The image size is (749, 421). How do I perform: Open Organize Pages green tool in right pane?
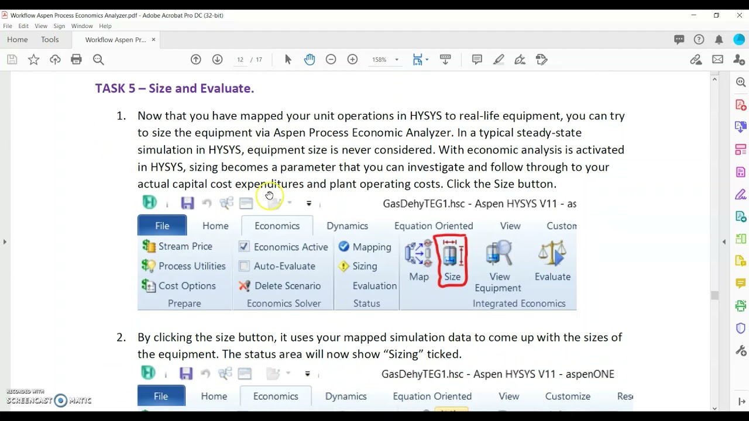(x=741, y=239)
